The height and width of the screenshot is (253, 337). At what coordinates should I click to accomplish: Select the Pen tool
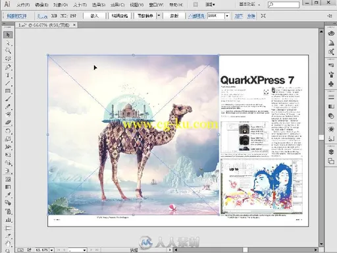(x=8, y=67)
